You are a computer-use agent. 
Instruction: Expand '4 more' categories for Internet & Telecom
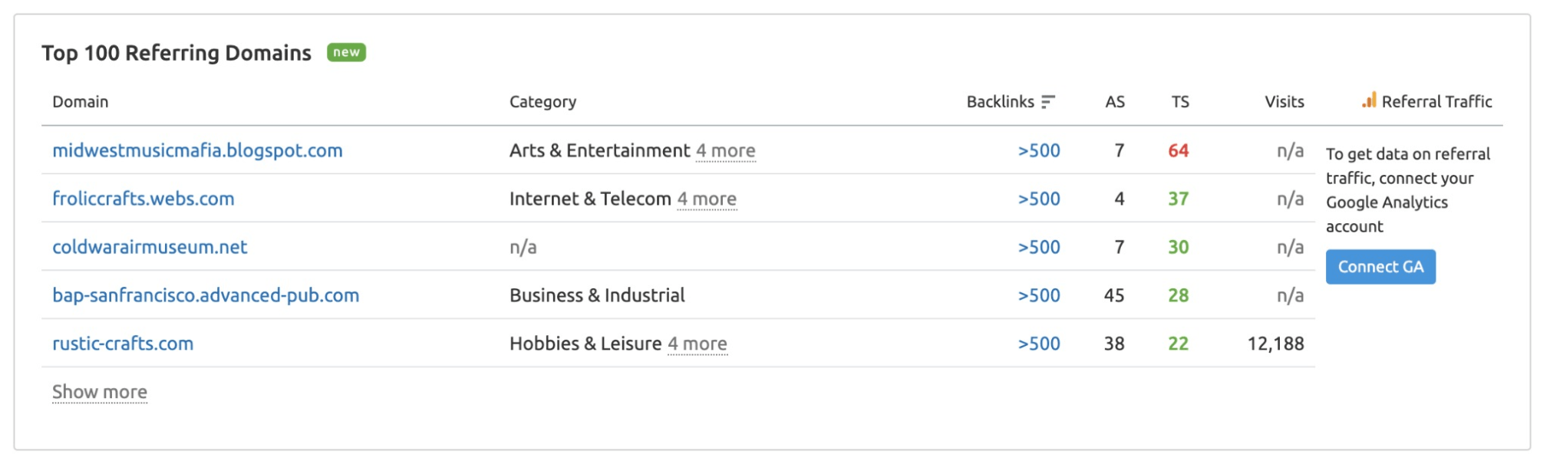click(x=707, y=199)
